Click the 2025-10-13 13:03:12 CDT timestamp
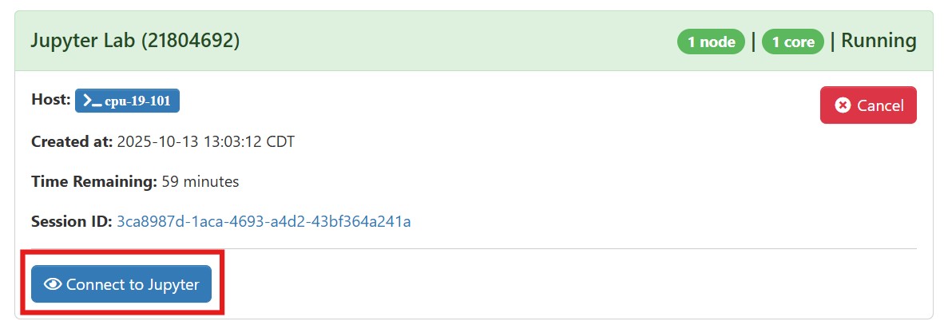944x329 pixels. (205, 142)
